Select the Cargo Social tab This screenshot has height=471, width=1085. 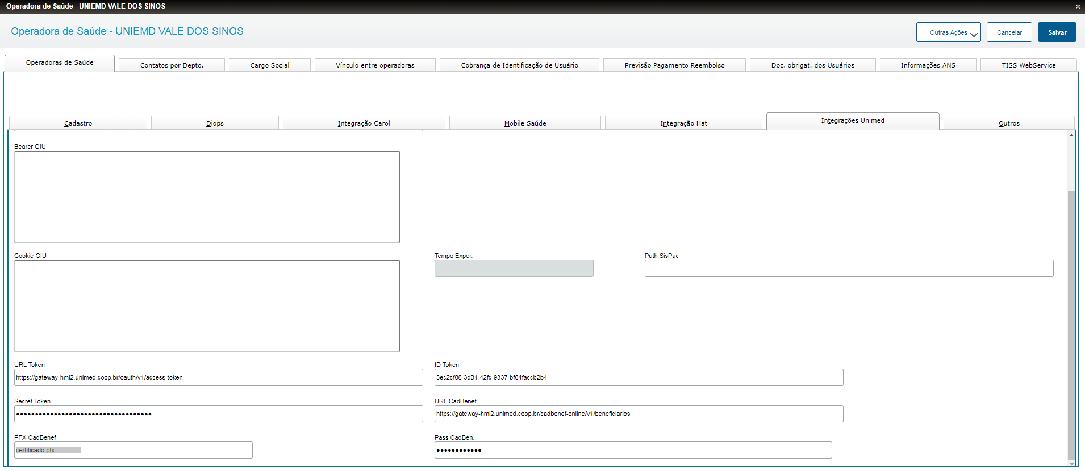pyautogui.click(x=270, y=65)
